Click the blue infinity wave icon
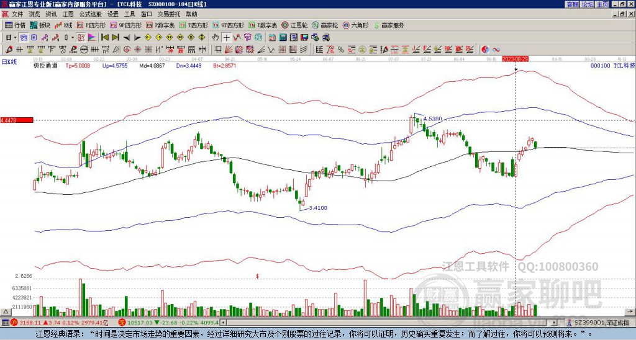The image size is (636, 340). point(496,50)
